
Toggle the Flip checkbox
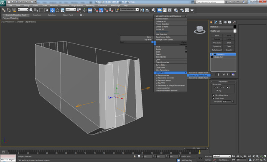[217, 91]
